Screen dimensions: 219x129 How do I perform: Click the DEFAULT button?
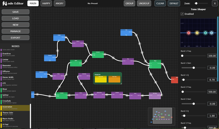(x=174, y=3)
